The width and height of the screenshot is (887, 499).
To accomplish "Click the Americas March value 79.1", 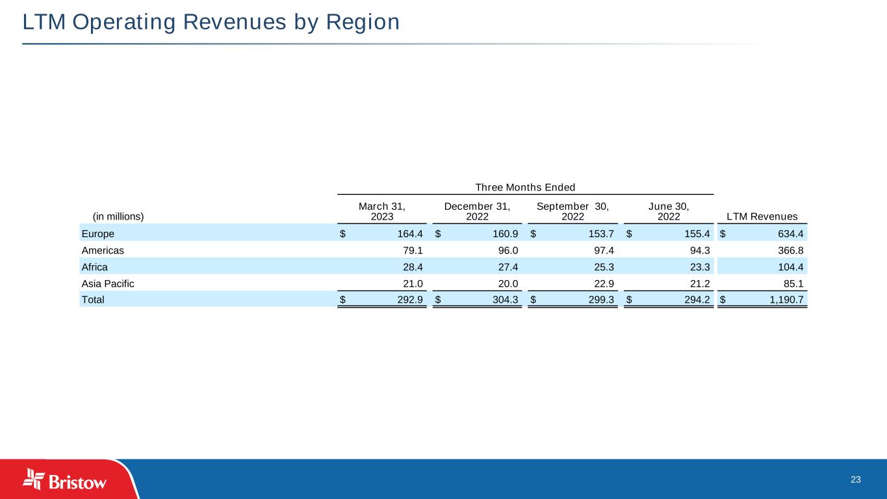I will tap(414, 249).
